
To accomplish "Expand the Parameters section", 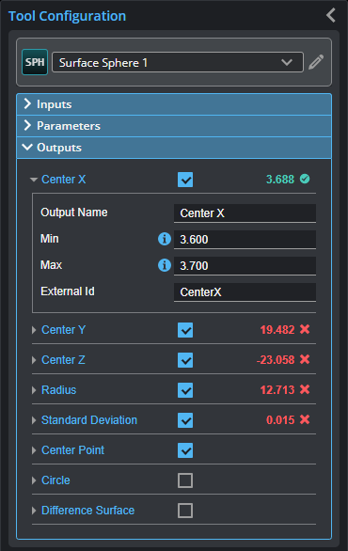I will [174, 126].
